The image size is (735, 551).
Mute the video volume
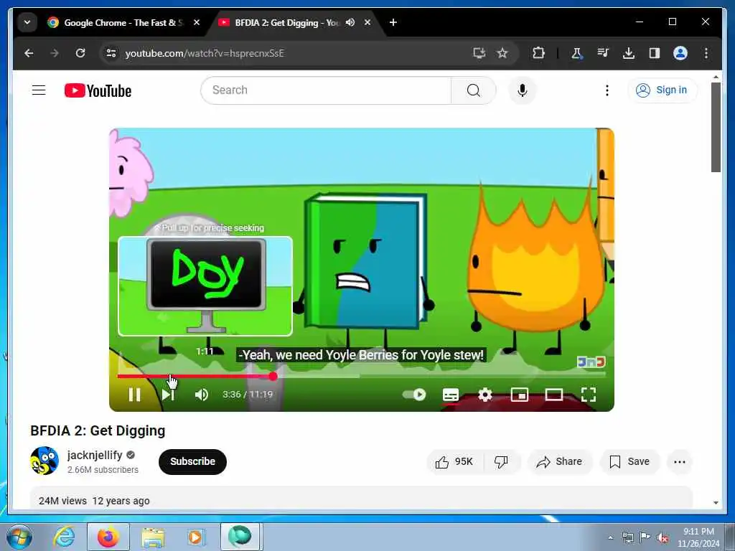click(x=202, y=395)
